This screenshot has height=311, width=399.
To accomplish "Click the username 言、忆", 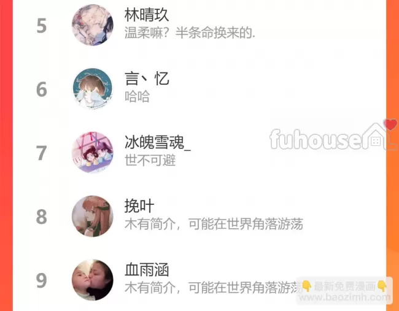I will pos(147,79).
